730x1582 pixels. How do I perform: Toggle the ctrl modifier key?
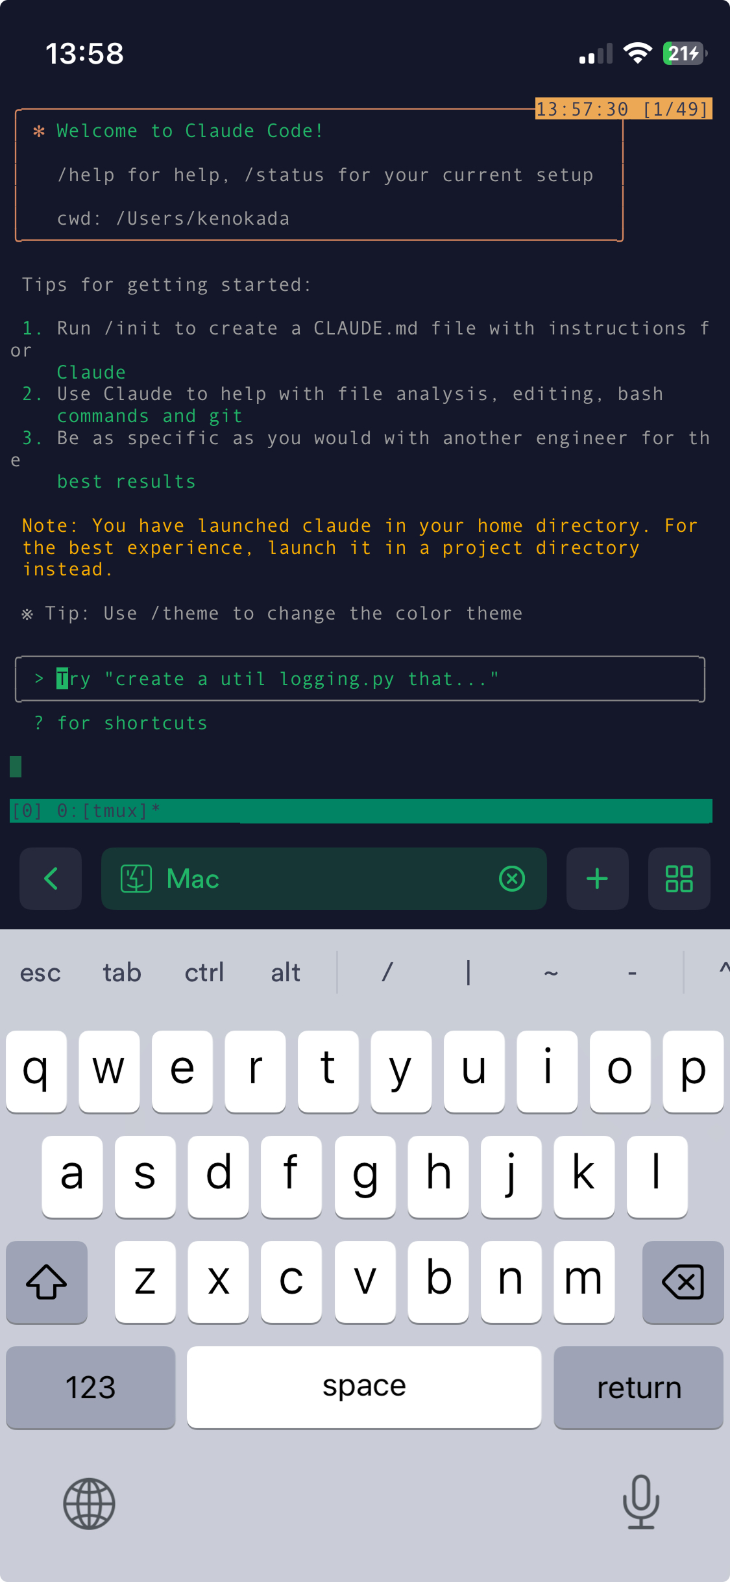pyautogui.click(x=204, y=973)
